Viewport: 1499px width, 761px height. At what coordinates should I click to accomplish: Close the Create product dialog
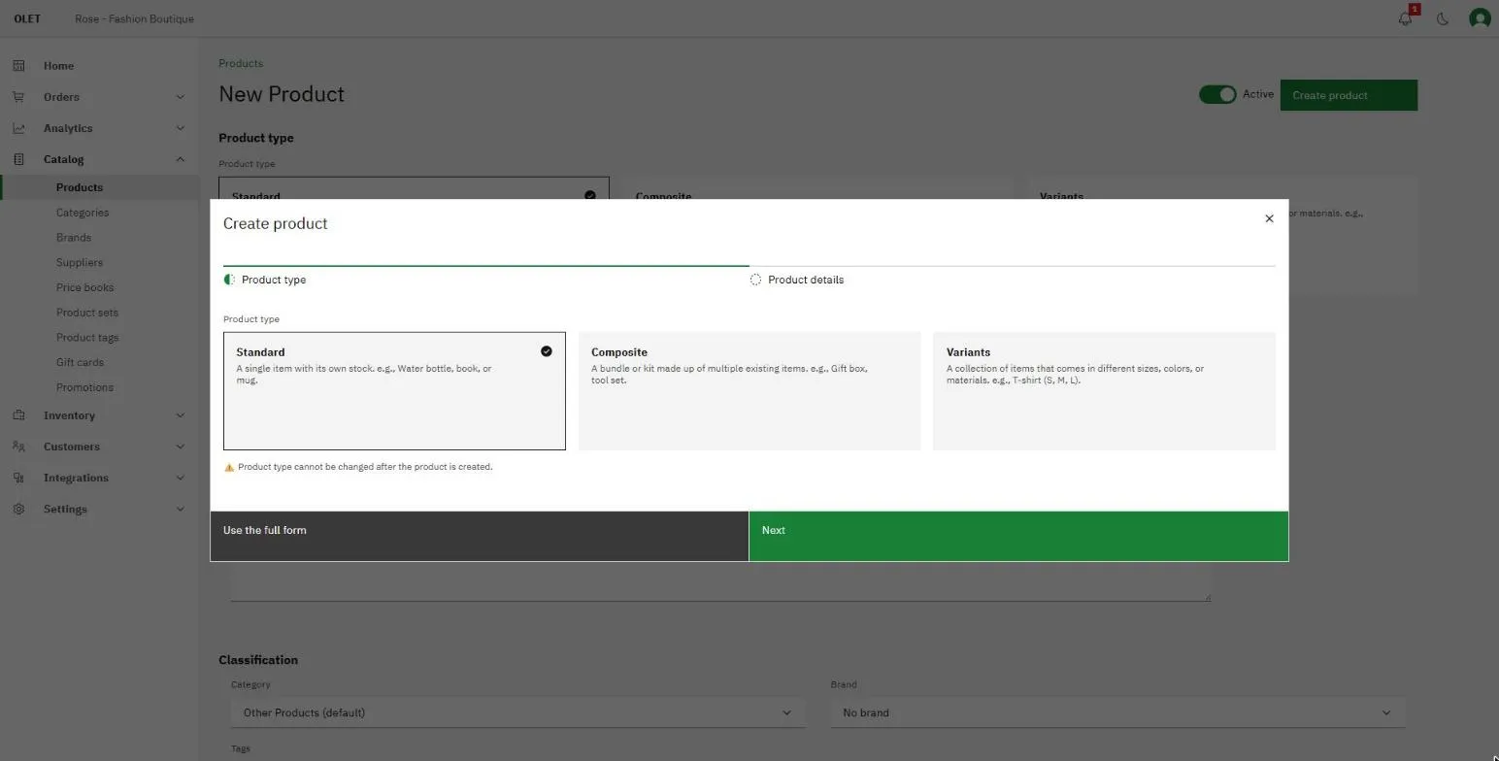[x=1269, y=218]
